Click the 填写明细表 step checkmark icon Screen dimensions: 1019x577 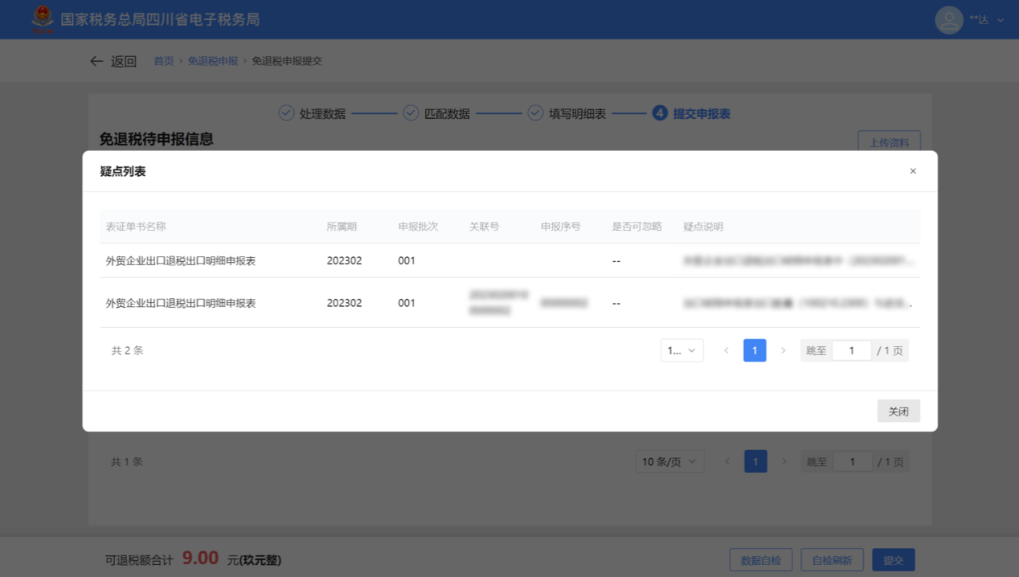(x=535, y=113)
